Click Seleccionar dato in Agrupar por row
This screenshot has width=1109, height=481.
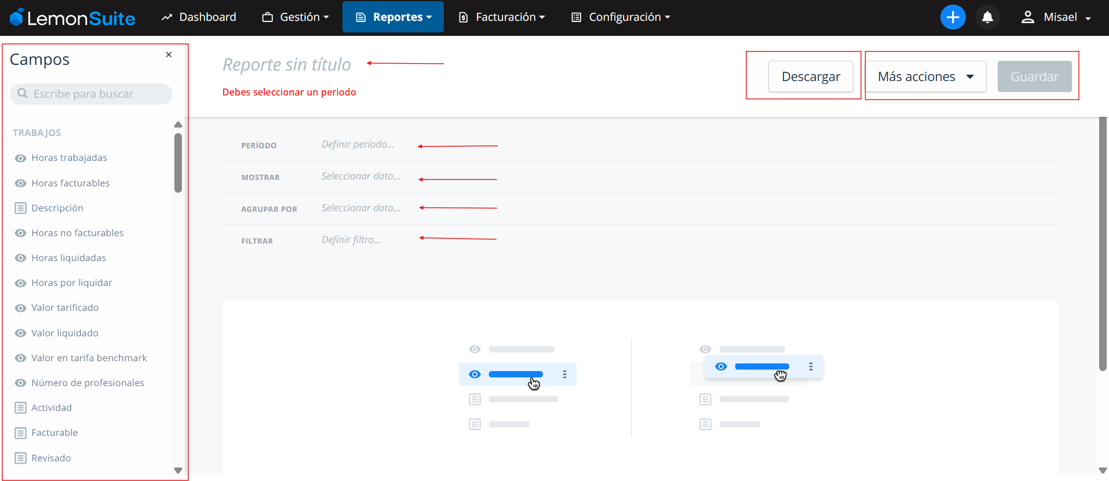(x=360, y=208)
